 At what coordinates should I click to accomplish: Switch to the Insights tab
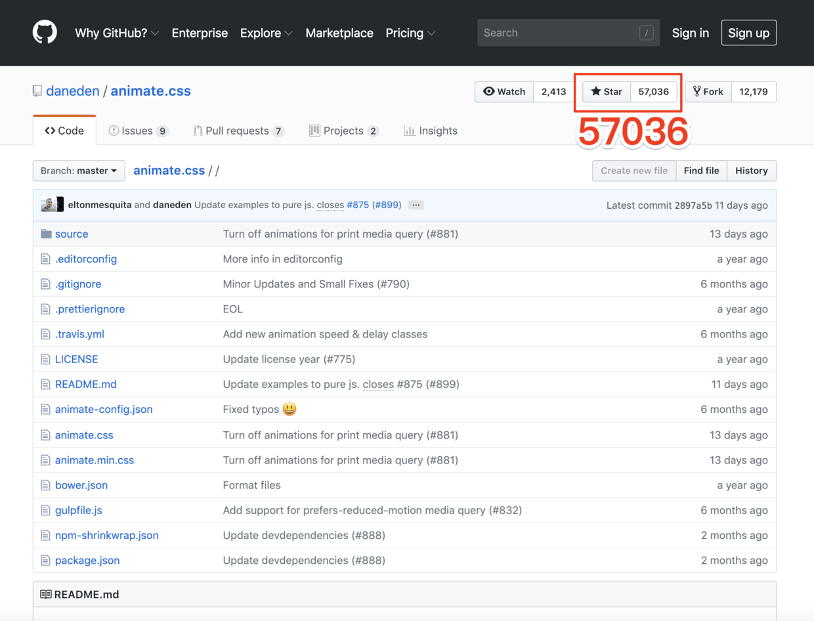point(431,131)
